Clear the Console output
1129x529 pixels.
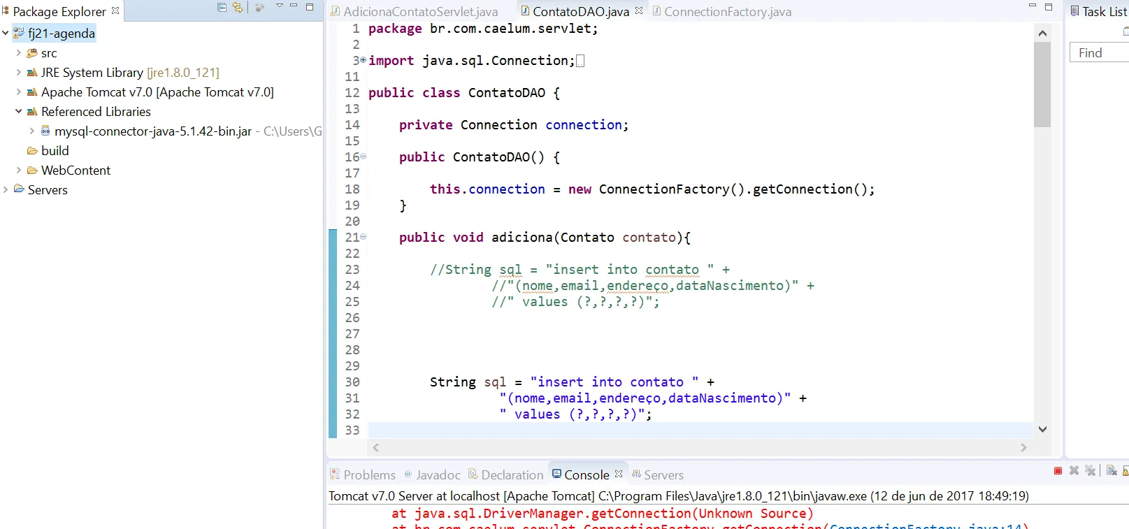pos(1112,471)
